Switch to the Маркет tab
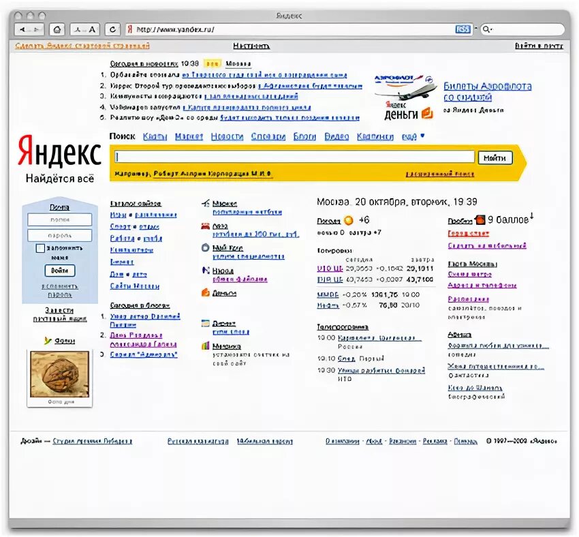The height and width of the screenshot is (537, 579). (189, 137)
